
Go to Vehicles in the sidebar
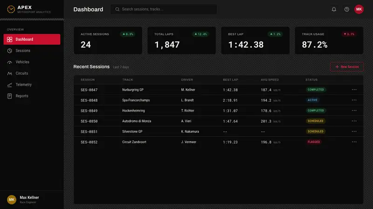click(32, 62)
